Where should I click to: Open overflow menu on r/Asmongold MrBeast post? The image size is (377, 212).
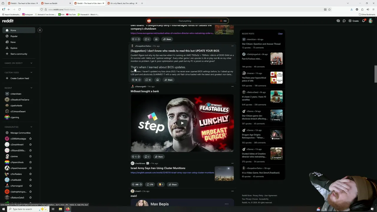coord(232,87)
